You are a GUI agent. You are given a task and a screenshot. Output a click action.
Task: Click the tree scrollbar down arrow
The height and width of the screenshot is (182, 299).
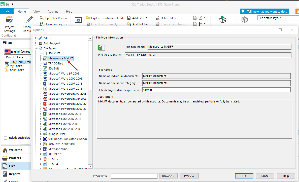pyautogui.click(x=90, y=167)
